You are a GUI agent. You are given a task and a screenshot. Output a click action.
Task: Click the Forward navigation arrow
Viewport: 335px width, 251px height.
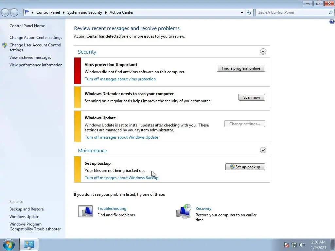(14, 13)
